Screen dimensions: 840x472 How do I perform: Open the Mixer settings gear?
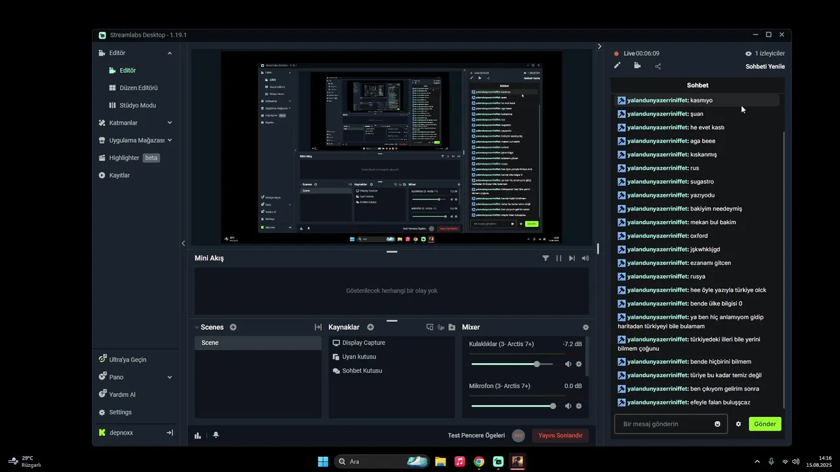point(585,327)
